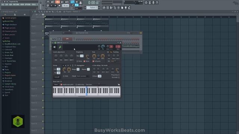Click the plugin speaker icon in channel settings
The height and width of the screenshot is (134, 239).
pos(55,47)
